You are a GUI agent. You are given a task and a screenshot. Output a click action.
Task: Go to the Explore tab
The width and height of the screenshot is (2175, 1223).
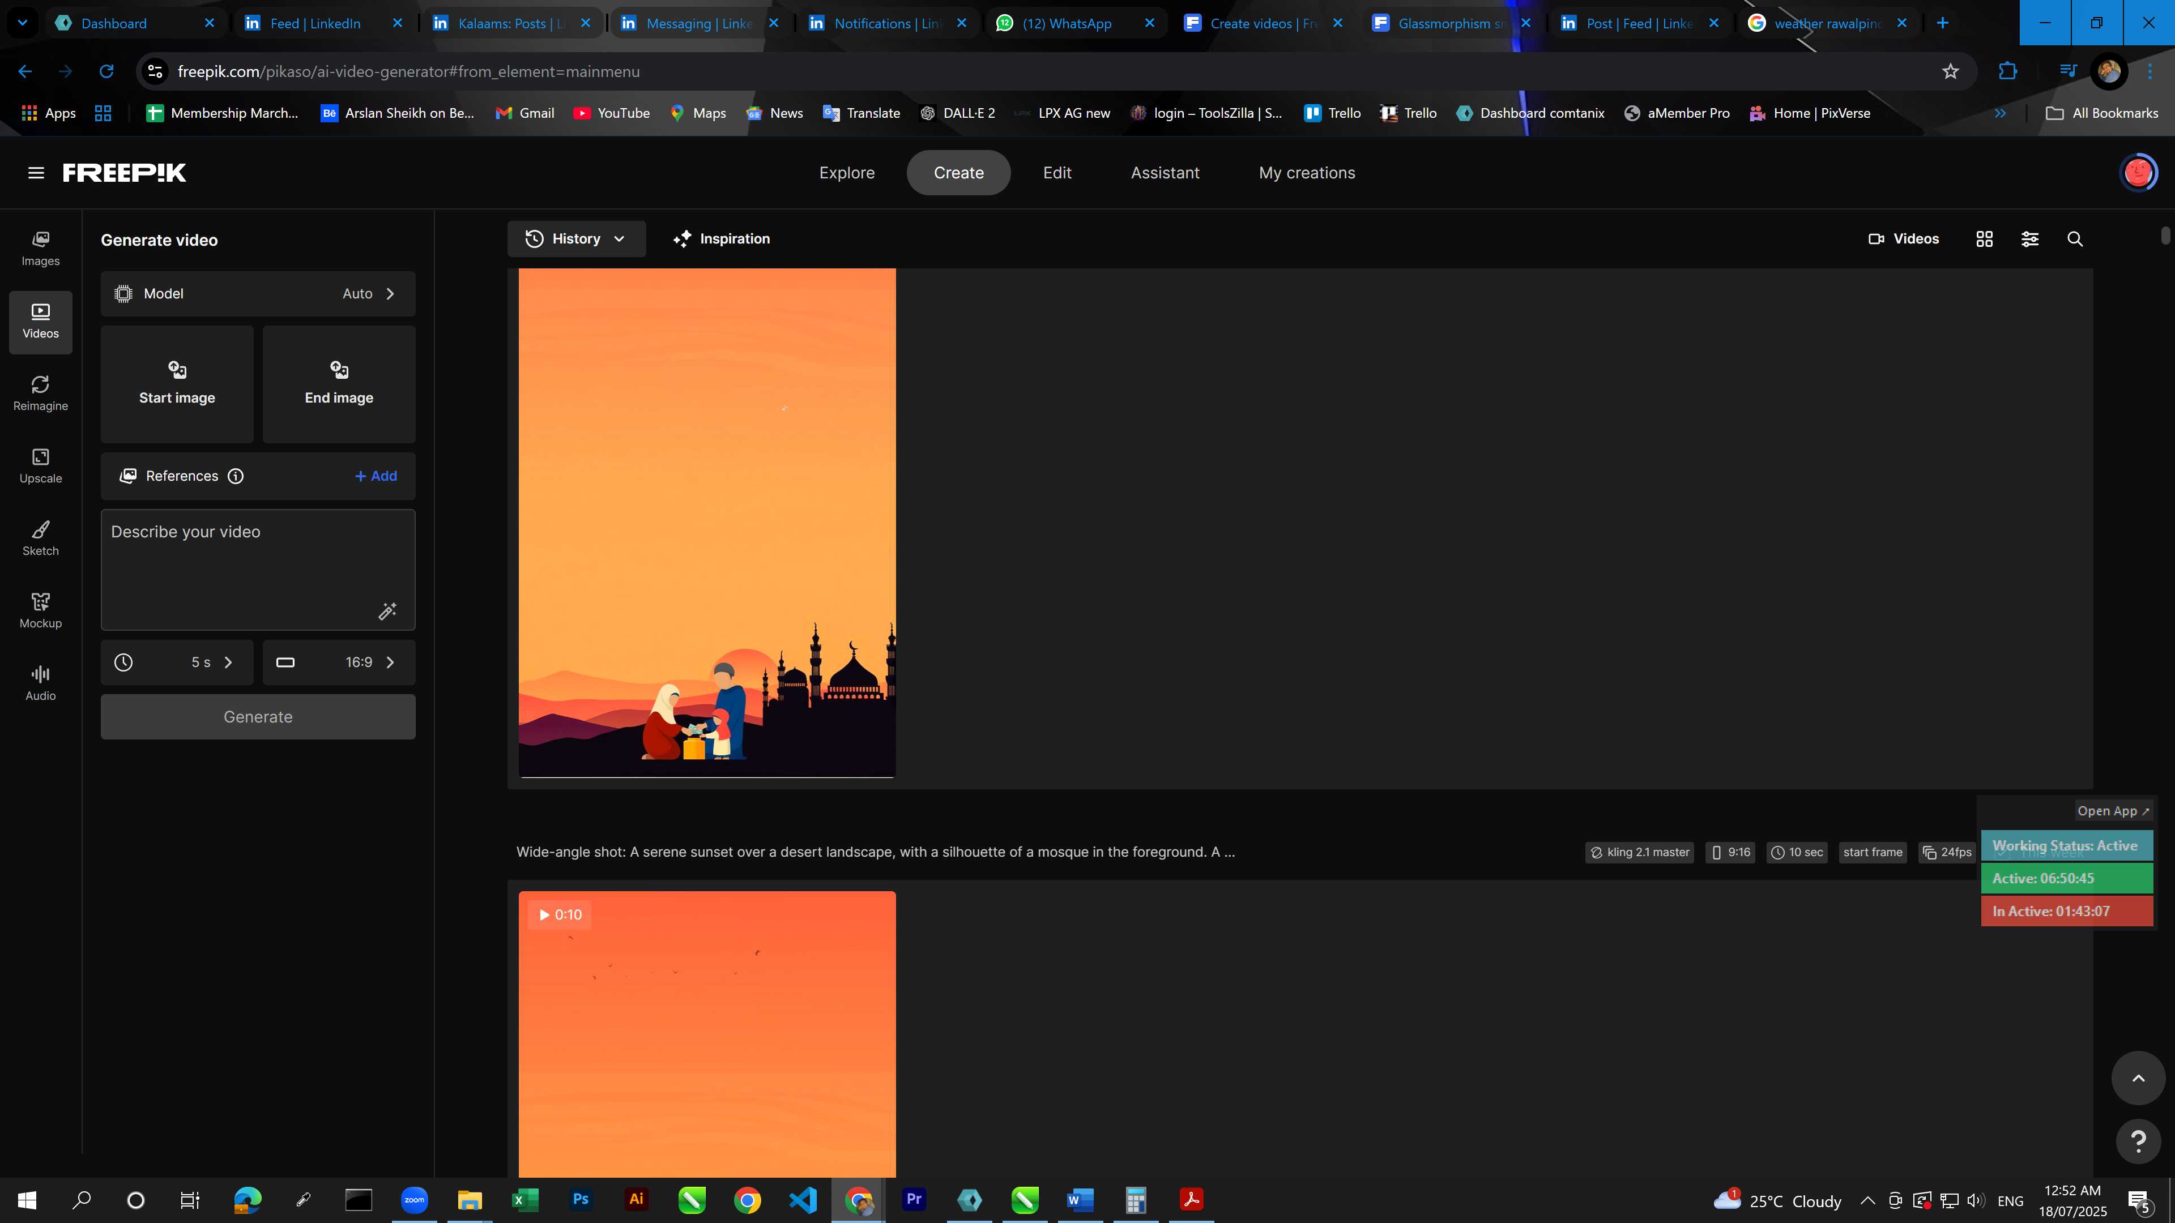847,173
